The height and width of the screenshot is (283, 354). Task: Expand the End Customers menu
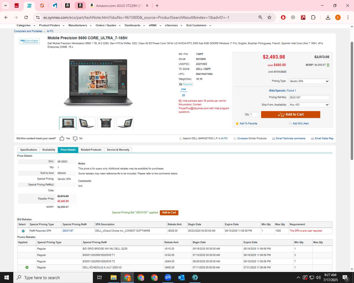[x=199, y=25]
